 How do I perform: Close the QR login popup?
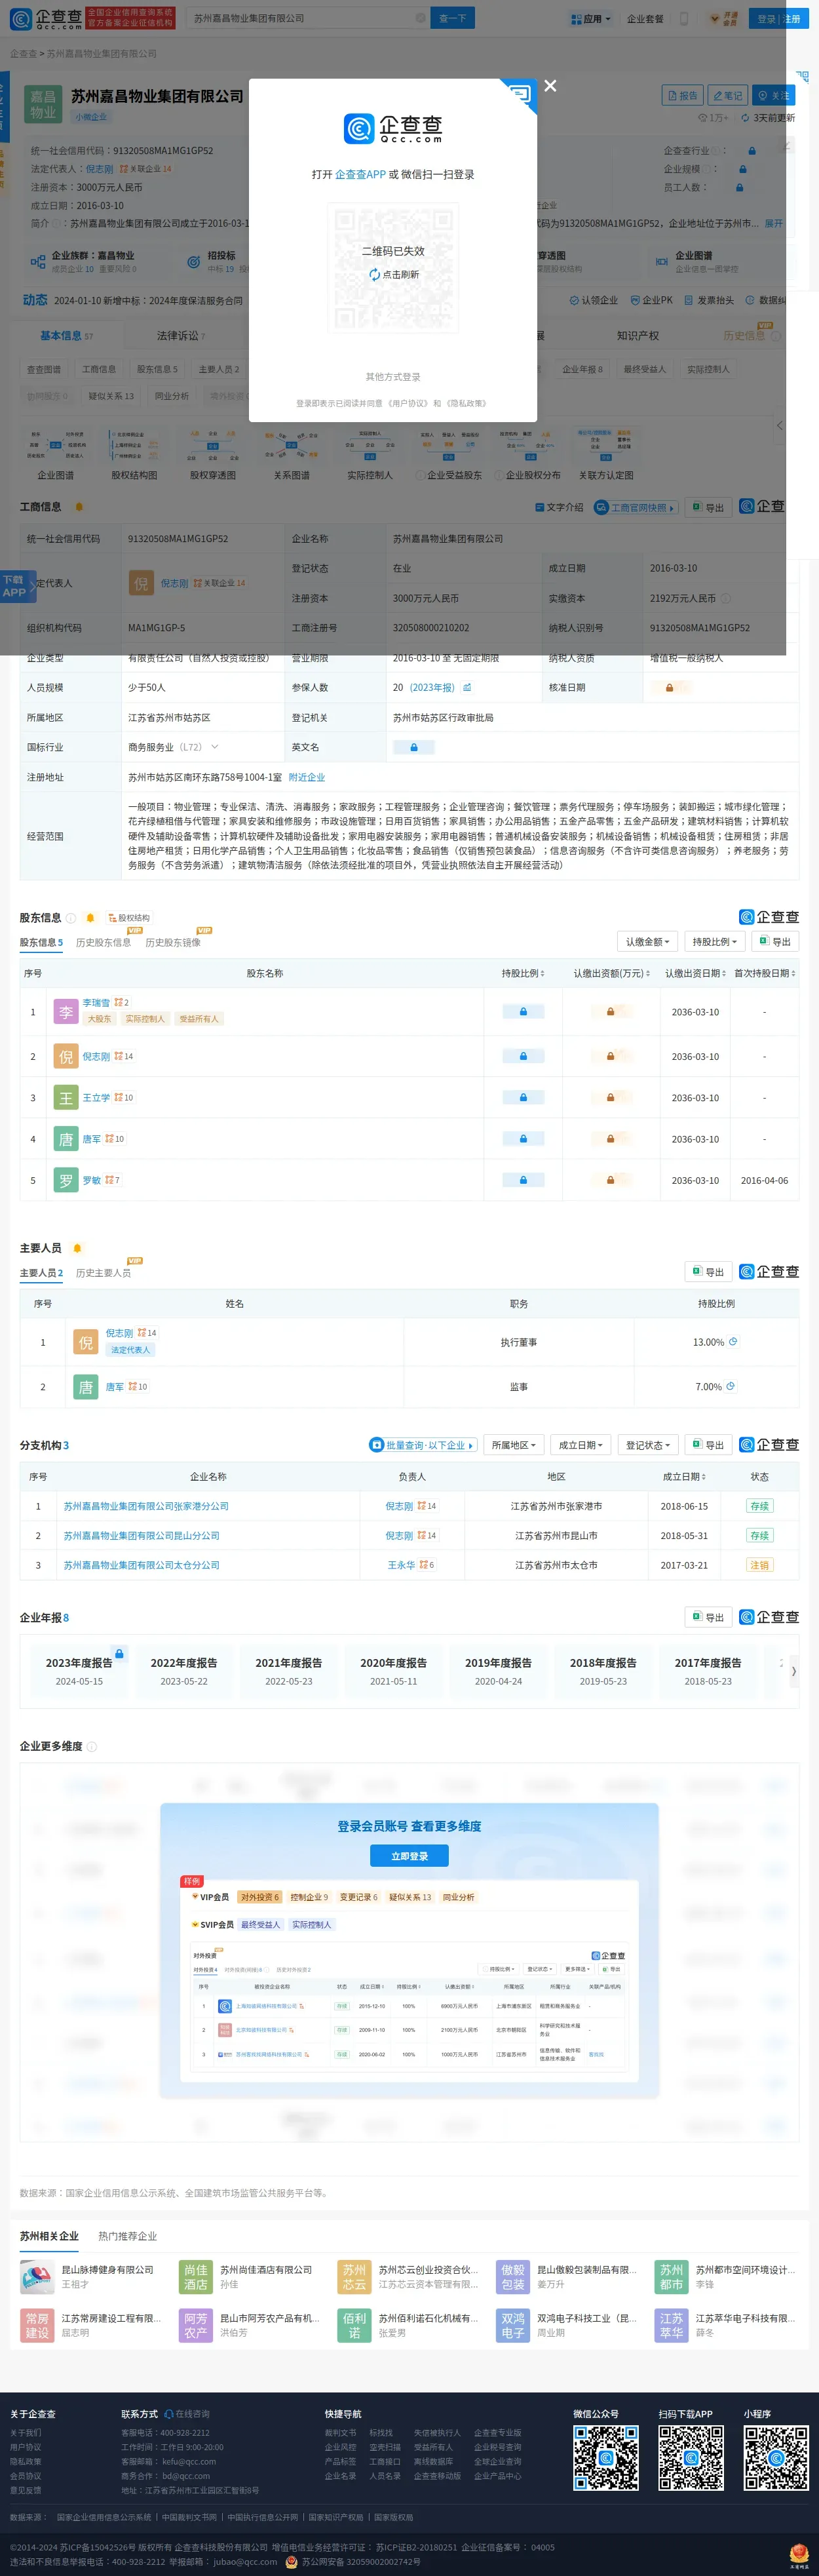(550, 86)
